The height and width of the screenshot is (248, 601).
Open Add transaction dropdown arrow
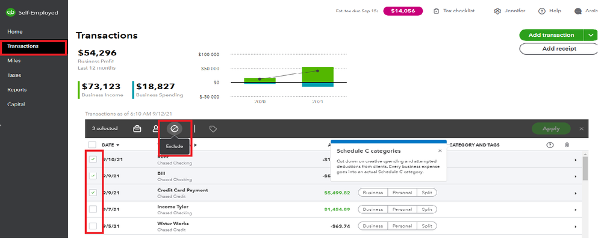coord(590,35)
